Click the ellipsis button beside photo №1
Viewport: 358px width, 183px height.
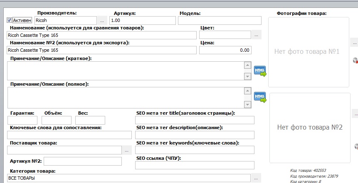click(x=355, y=43)
